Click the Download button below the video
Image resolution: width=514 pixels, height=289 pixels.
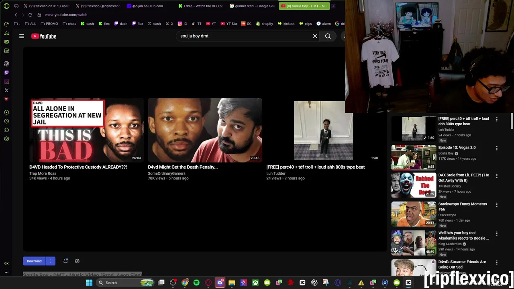(34, 261)
